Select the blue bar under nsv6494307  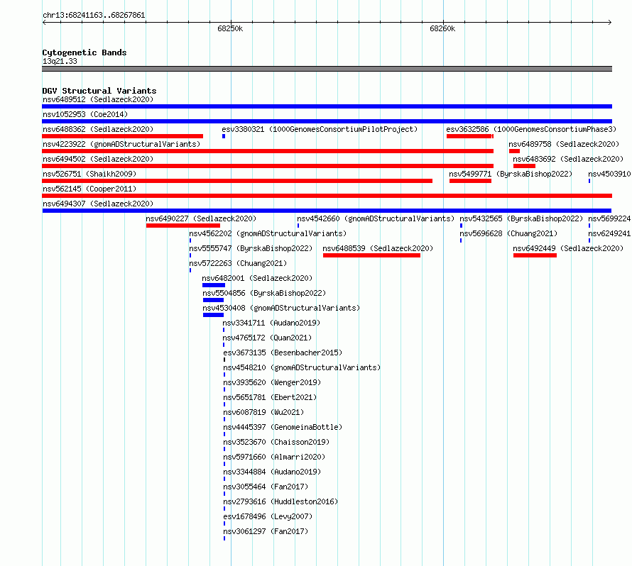pyautogui.click(x=327, y=211)
